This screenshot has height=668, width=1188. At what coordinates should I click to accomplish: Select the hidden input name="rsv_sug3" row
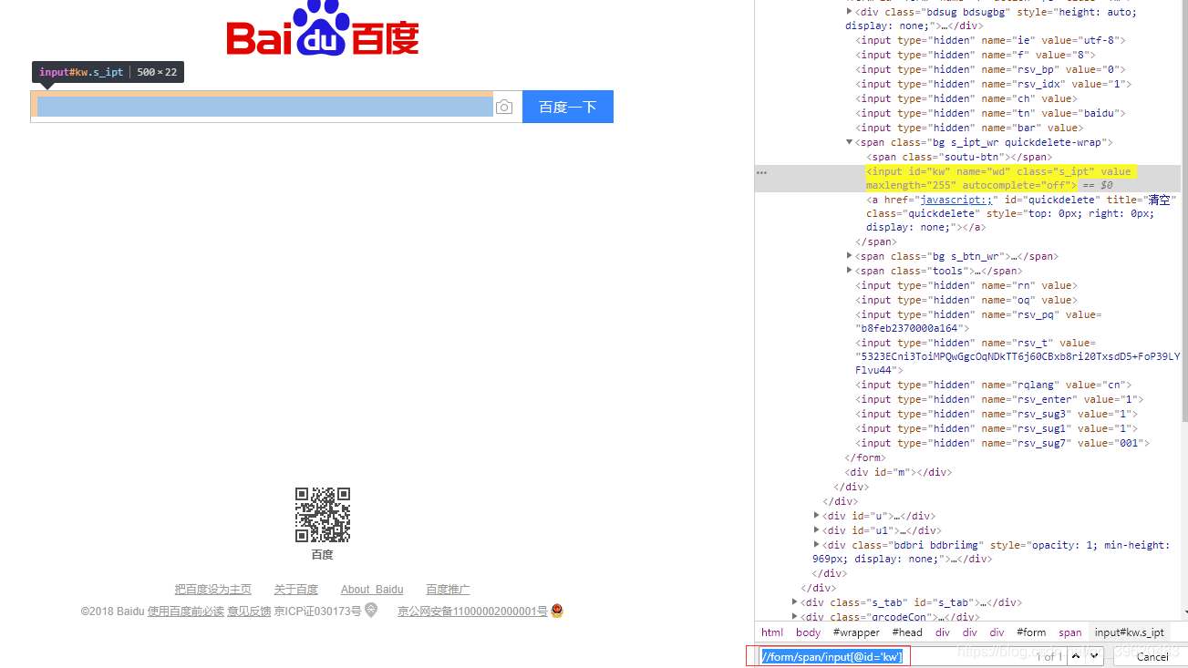[x=997, y=414]
